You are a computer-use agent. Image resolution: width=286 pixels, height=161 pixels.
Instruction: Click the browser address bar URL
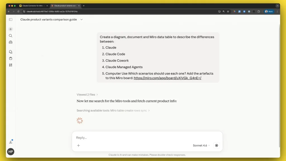click(52, 11)
